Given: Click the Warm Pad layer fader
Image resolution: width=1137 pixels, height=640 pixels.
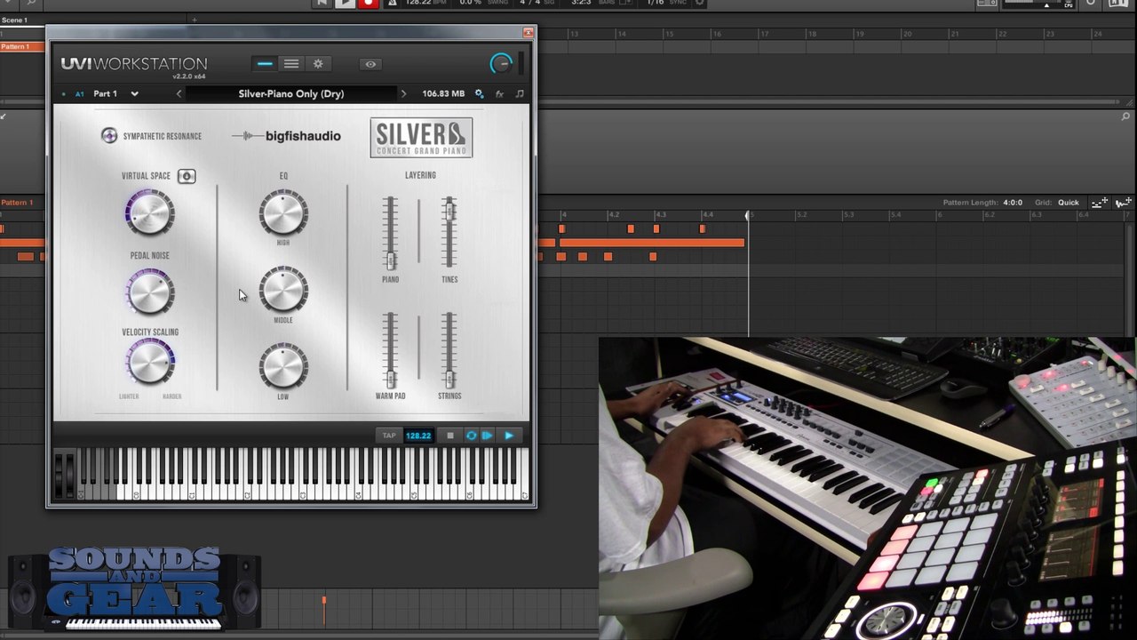Looking at the screenshot, I should (x=390, y=378).
